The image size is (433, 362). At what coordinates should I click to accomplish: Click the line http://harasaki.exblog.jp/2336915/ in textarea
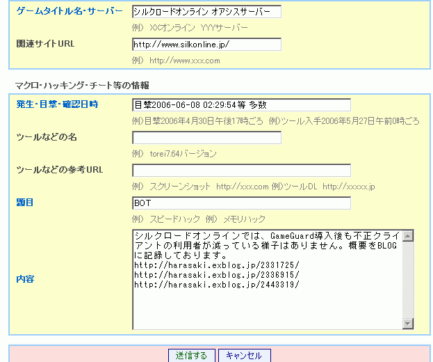point(217,275)
